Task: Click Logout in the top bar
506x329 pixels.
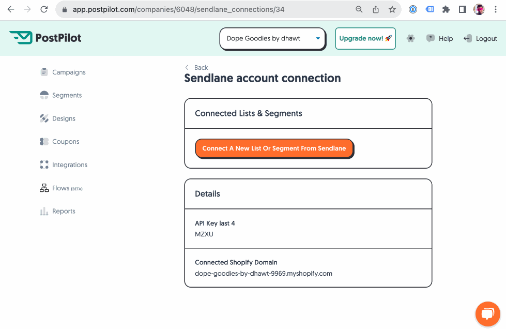Action: (480, 38)
